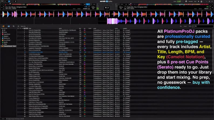This screenshot has width=214, height=120.
Task: Sort by the Length column header
Action: 116,28
